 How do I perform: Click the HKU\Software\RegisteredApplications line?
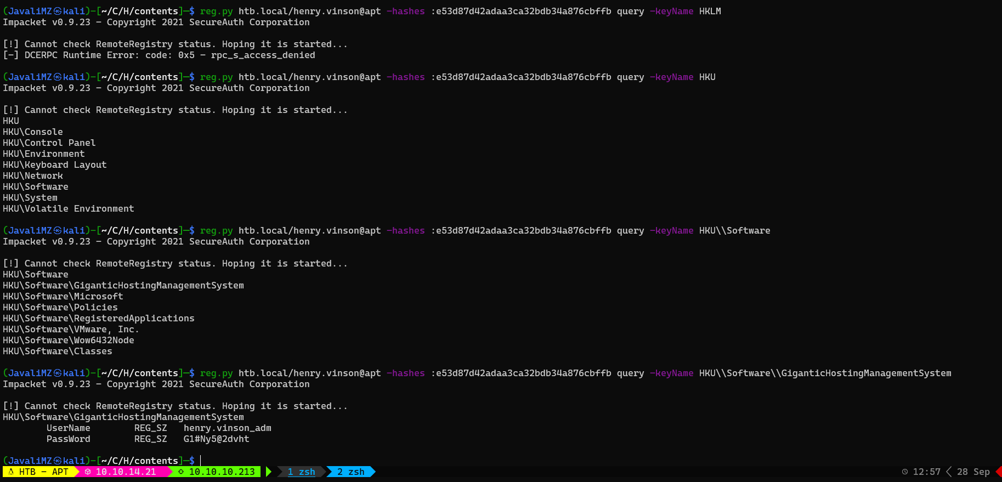pyautogui.click(x=99, y=318)
